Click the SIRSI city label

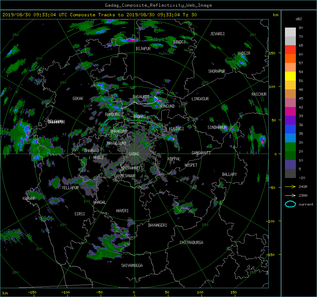tap(80, 214)
